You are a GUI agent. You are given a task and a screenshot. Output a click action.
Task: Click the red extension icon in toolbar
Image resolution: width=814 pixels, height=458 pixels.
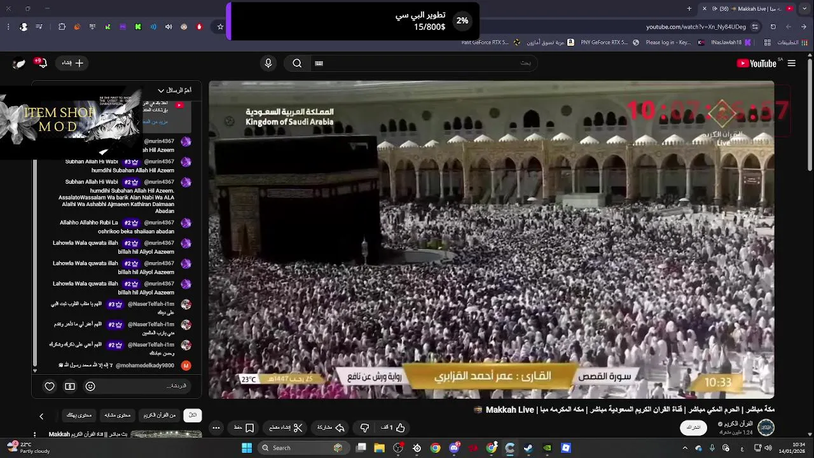pos(199,27)
